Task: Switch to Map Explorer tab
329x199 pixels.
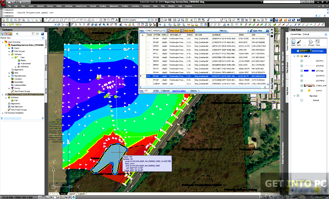Action: click(288, 67)
